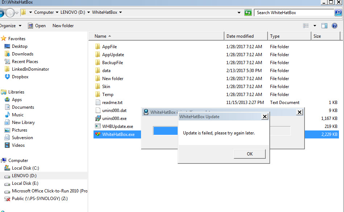Open the AppUpdate folder
344x212 pixels.
click(113, 55)
